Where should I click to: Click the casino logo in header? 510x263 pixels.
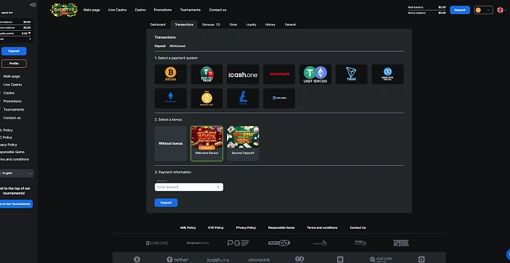tap(64, 10)
